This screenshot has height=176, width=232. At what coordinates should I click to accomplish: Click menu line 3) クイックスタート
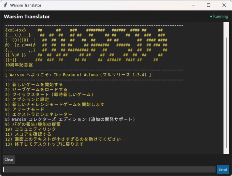click(x=49, y=94)
